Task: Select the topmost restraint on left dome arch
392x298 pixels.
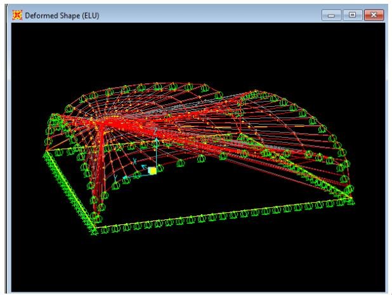Action: [x=141, y=87]
